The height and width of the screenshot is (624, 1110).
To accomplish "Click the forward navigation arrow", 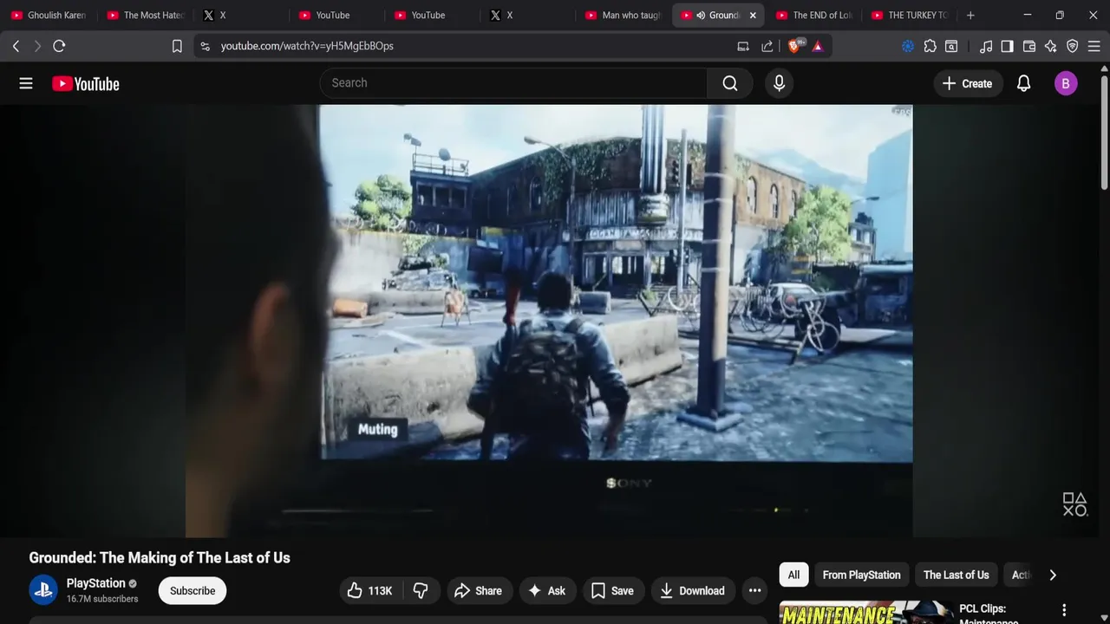I will pos(37,46).
